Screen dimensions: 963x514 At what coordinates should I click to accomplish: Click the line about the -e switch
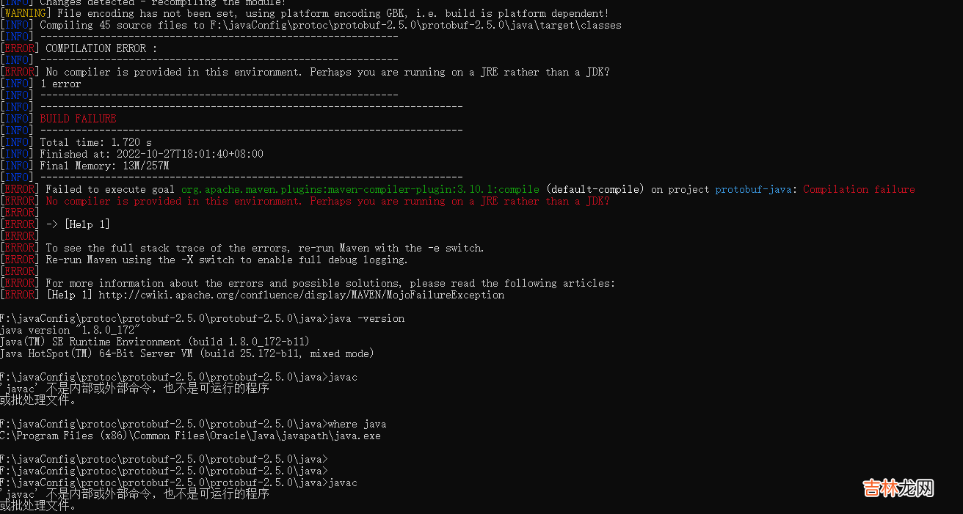pyautogui.click(x=264, y=248)
